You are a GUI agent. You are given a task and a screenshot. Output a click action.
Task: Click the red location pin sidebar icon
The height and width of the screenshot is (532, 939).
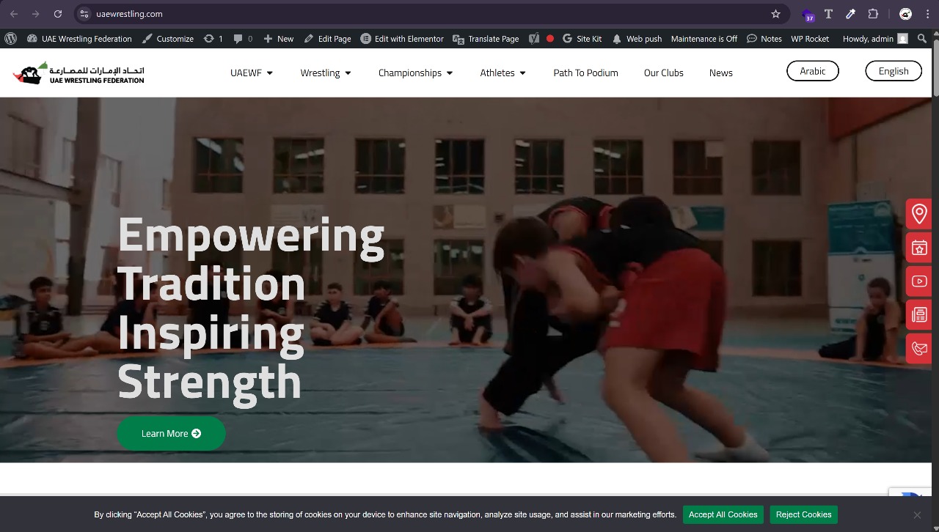pos(918,214)
